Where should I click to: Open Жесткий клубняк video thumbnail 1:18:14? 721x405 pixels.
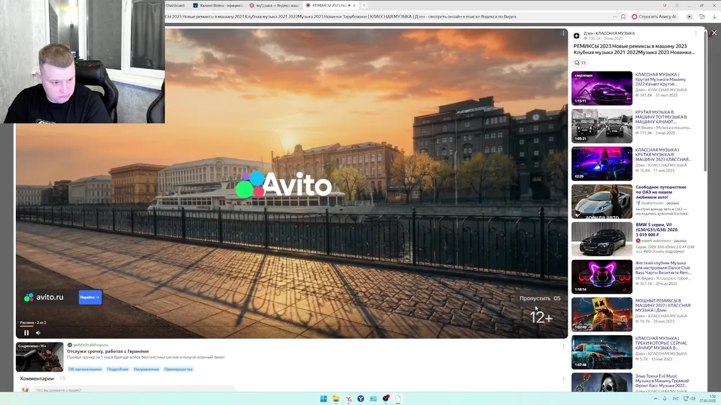pos(602,276)
